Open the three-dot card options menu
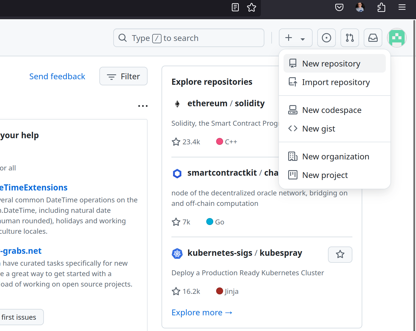The width and height of the screenshot is (416, 331). pyautogui.click(x=143, y=106)
